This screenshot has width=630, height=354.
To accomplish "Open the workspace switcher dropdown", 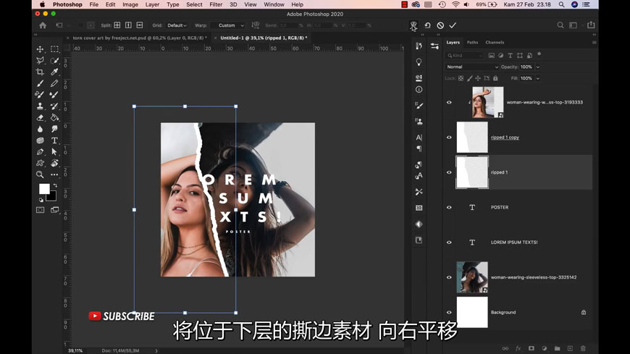I will 574,25.
